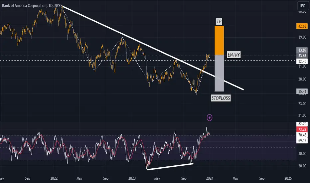Click the gray stop-loss zone
The height and width of the screenshot is (183, 310).
219,73
